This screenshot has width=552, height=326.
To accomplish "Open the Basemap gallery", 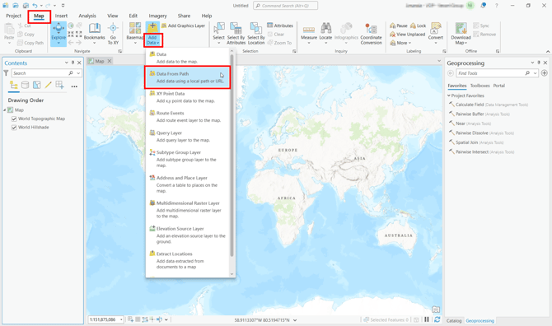I will (x=135, y=34).
